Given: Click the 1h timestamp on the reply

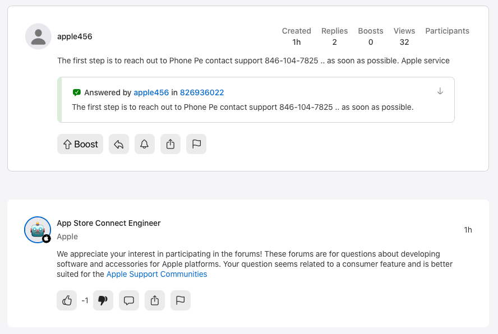Looking at the screenshot, I should tap(468, 230).
